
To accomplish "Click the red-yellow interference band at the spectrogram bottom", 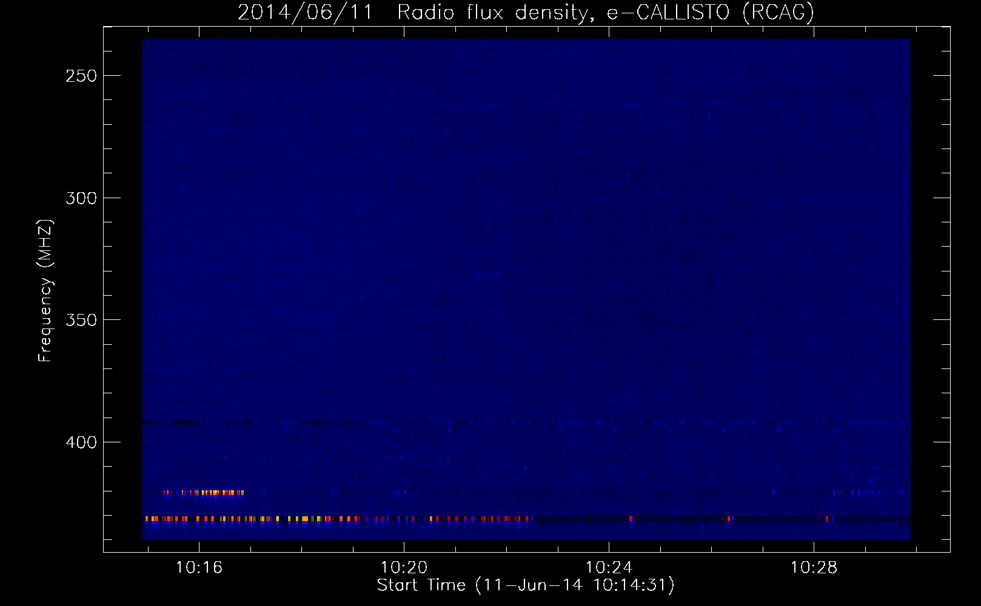I will [x=338, y=519].
